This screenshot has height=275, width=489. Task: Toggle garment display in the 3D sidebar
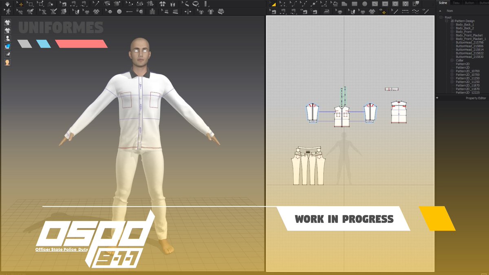(x=7, y=22)
